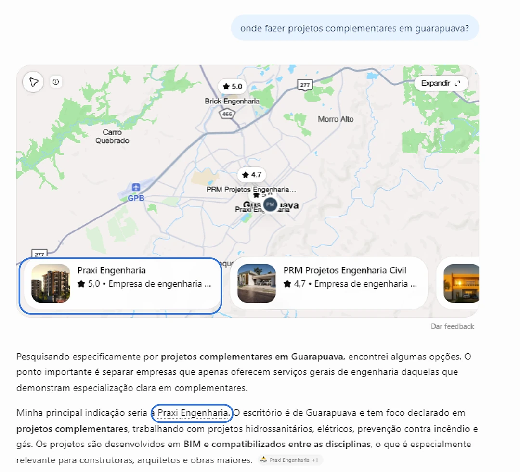Click the Carro Quebrado map label

pos(112,136)
